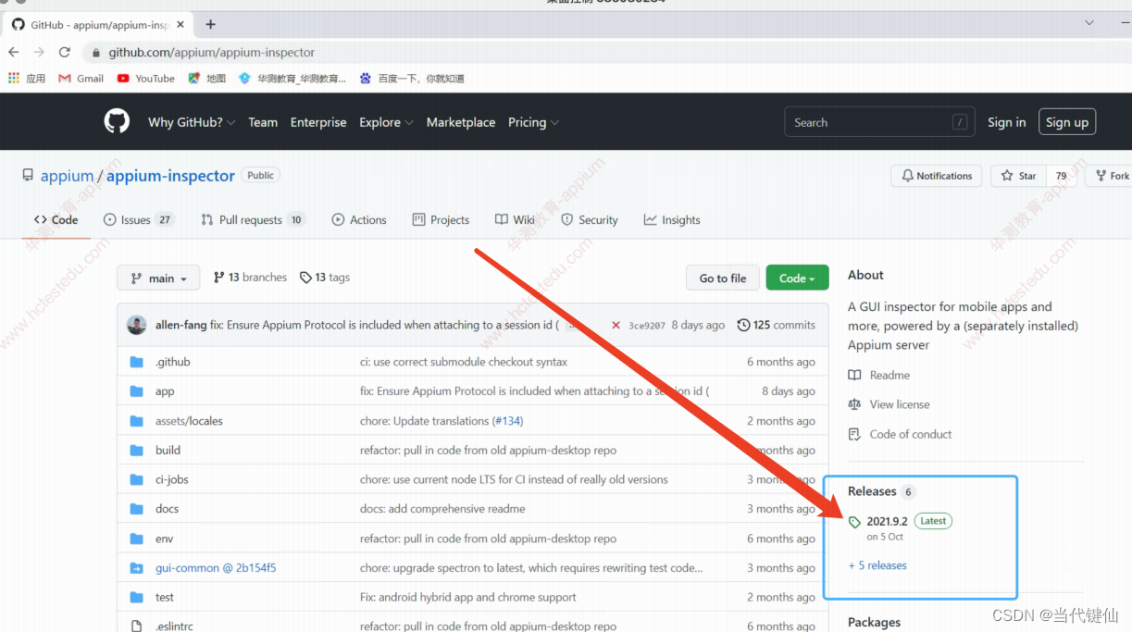Open the browser tab search dropdown chevron

(x=1089, y=23)
